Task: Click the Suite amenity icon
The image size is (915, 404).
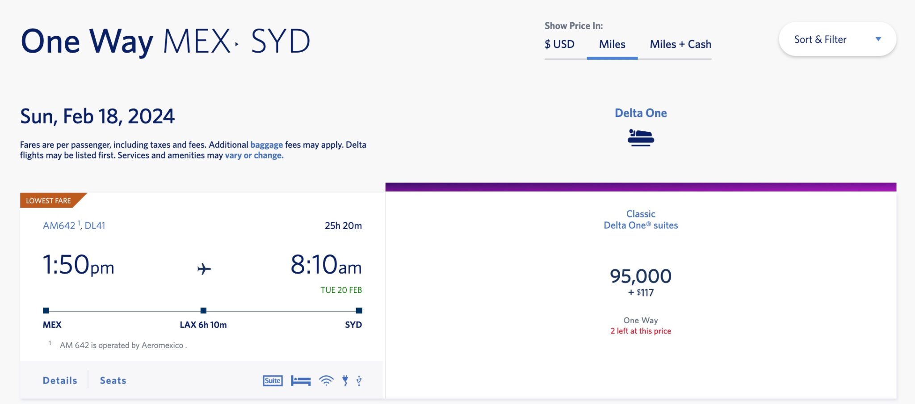Action: 272,380
